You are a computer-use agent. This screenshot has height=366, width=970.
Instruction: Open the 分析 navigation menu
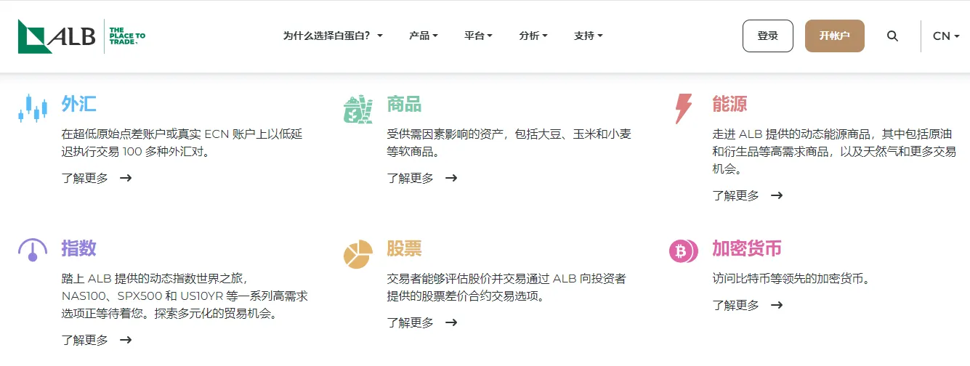click(x=533, y=36)
